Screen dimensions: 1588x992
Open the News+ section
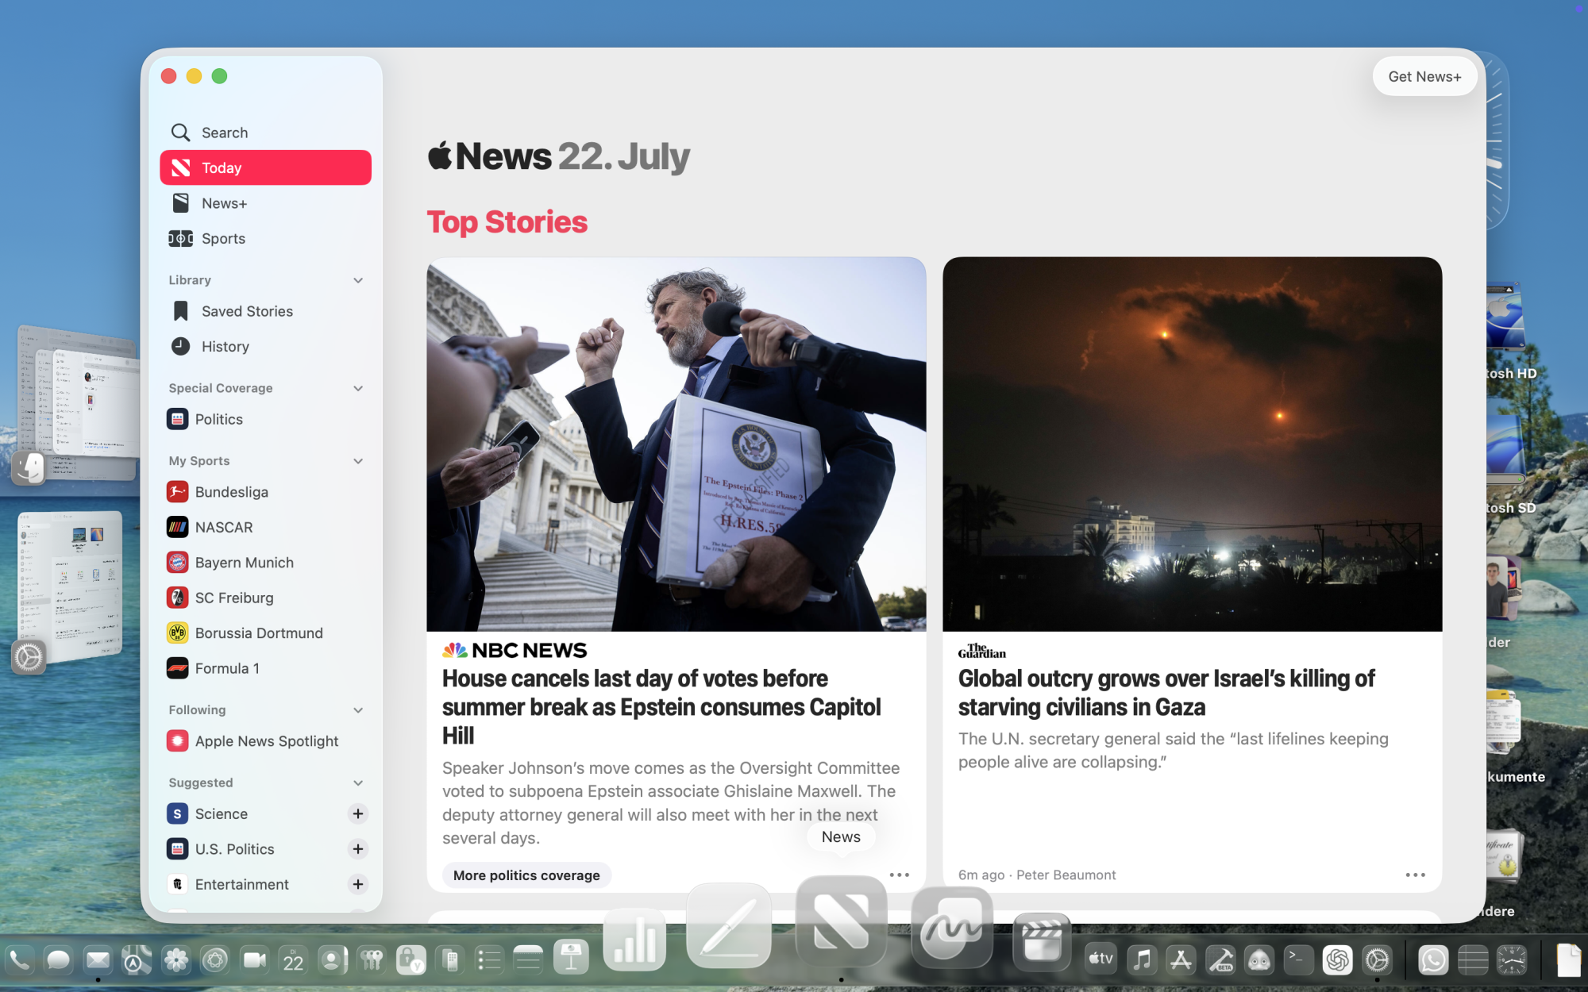coord(224,203)
